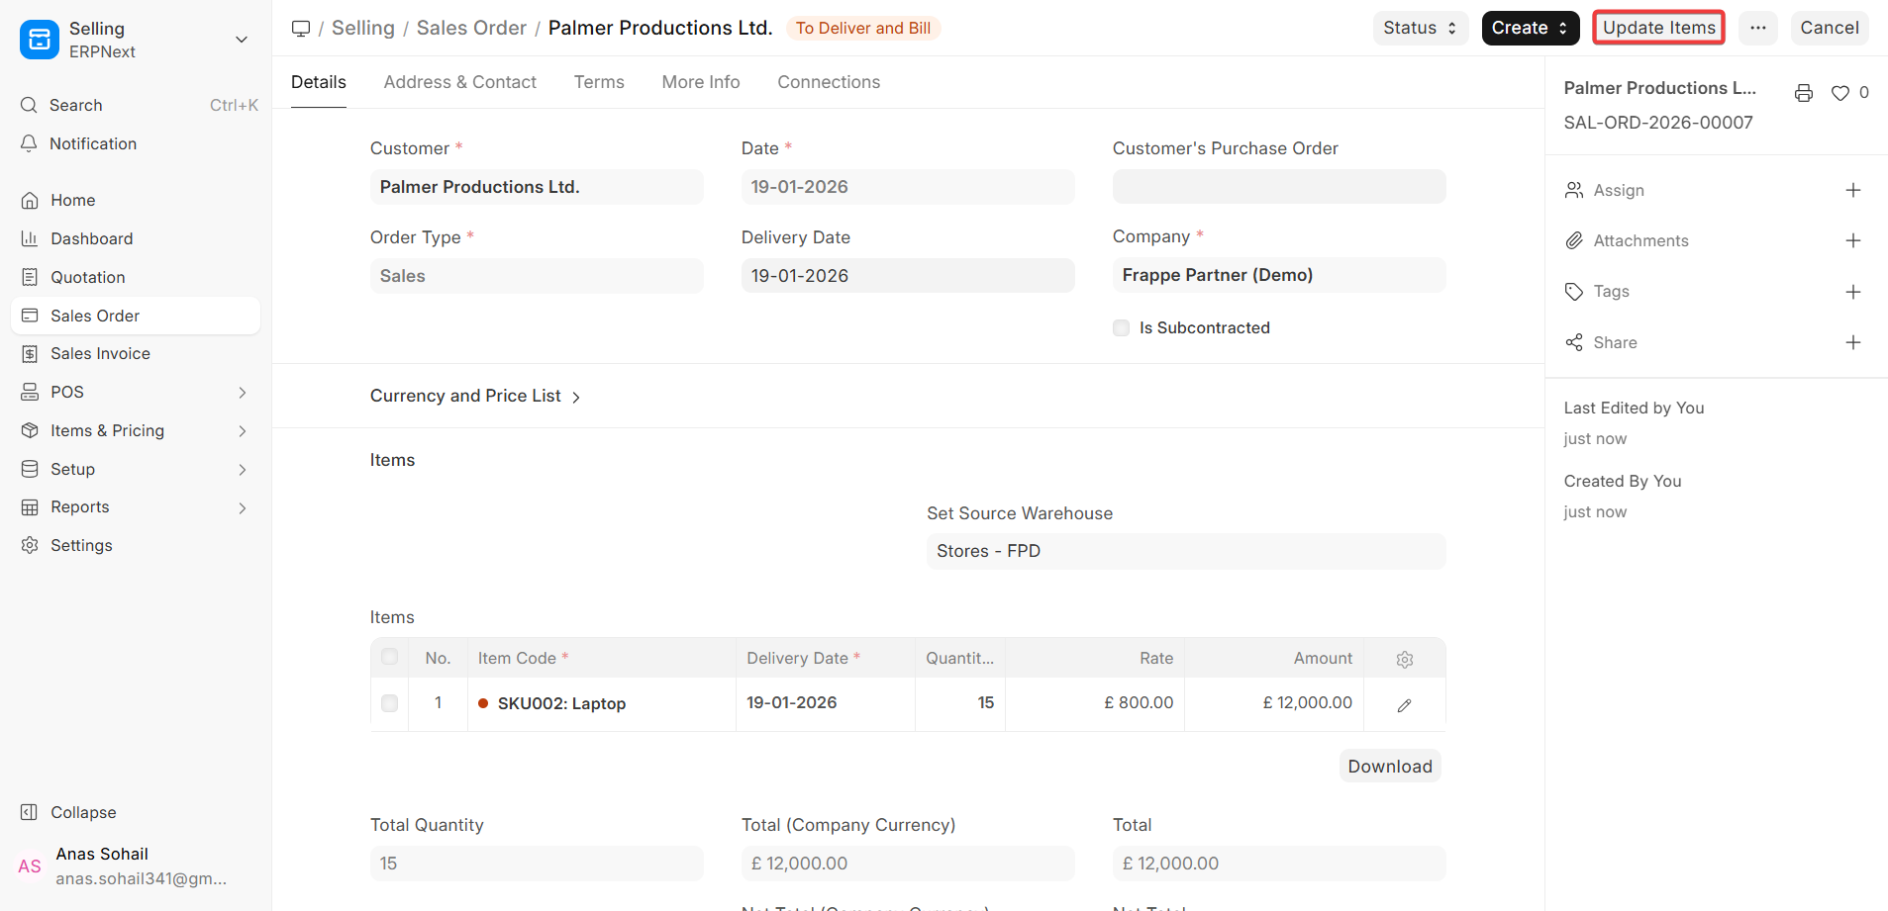Screen dimensions: 1888x911
Task: Add an attachment via the Attachments plus icon
Action: click(1854, 240)
